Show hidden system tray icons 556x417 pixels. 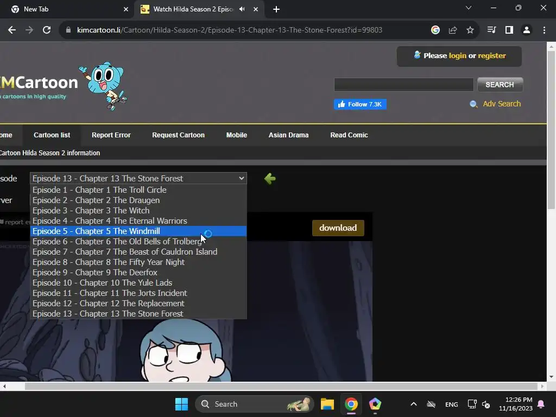pyautogui.click(x=413, y=404)
